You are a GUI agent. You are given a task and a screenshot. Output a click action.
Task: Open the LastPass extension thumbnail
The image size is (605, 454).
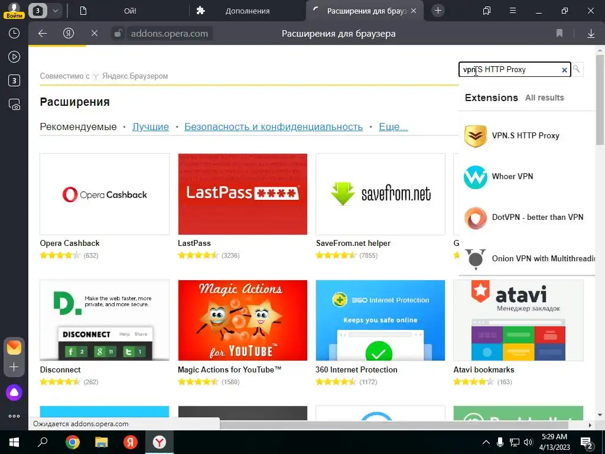click(242, 194)
